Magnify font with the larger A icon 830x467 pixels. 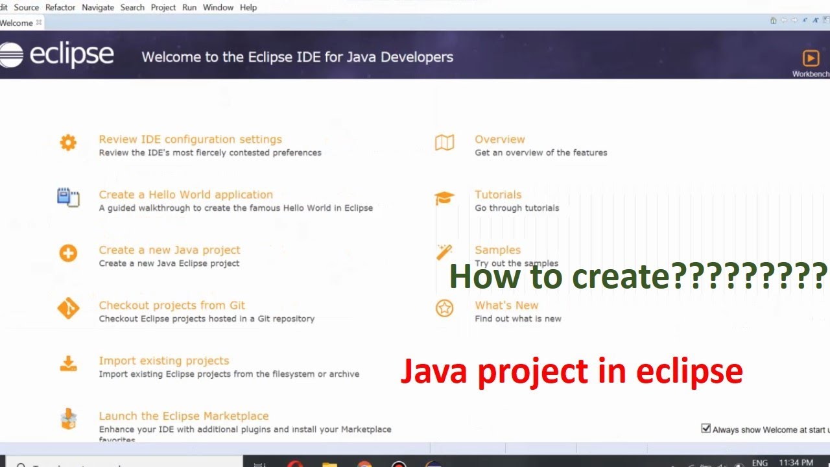(816, 20)
